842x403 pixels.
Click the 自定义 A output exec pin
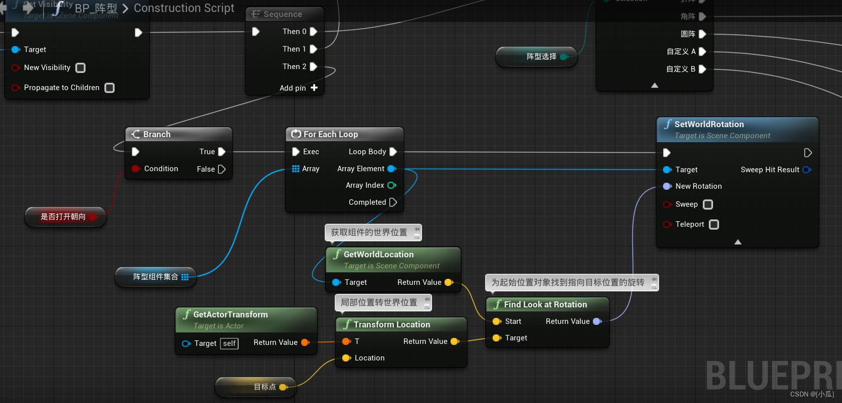coord(702,52)
